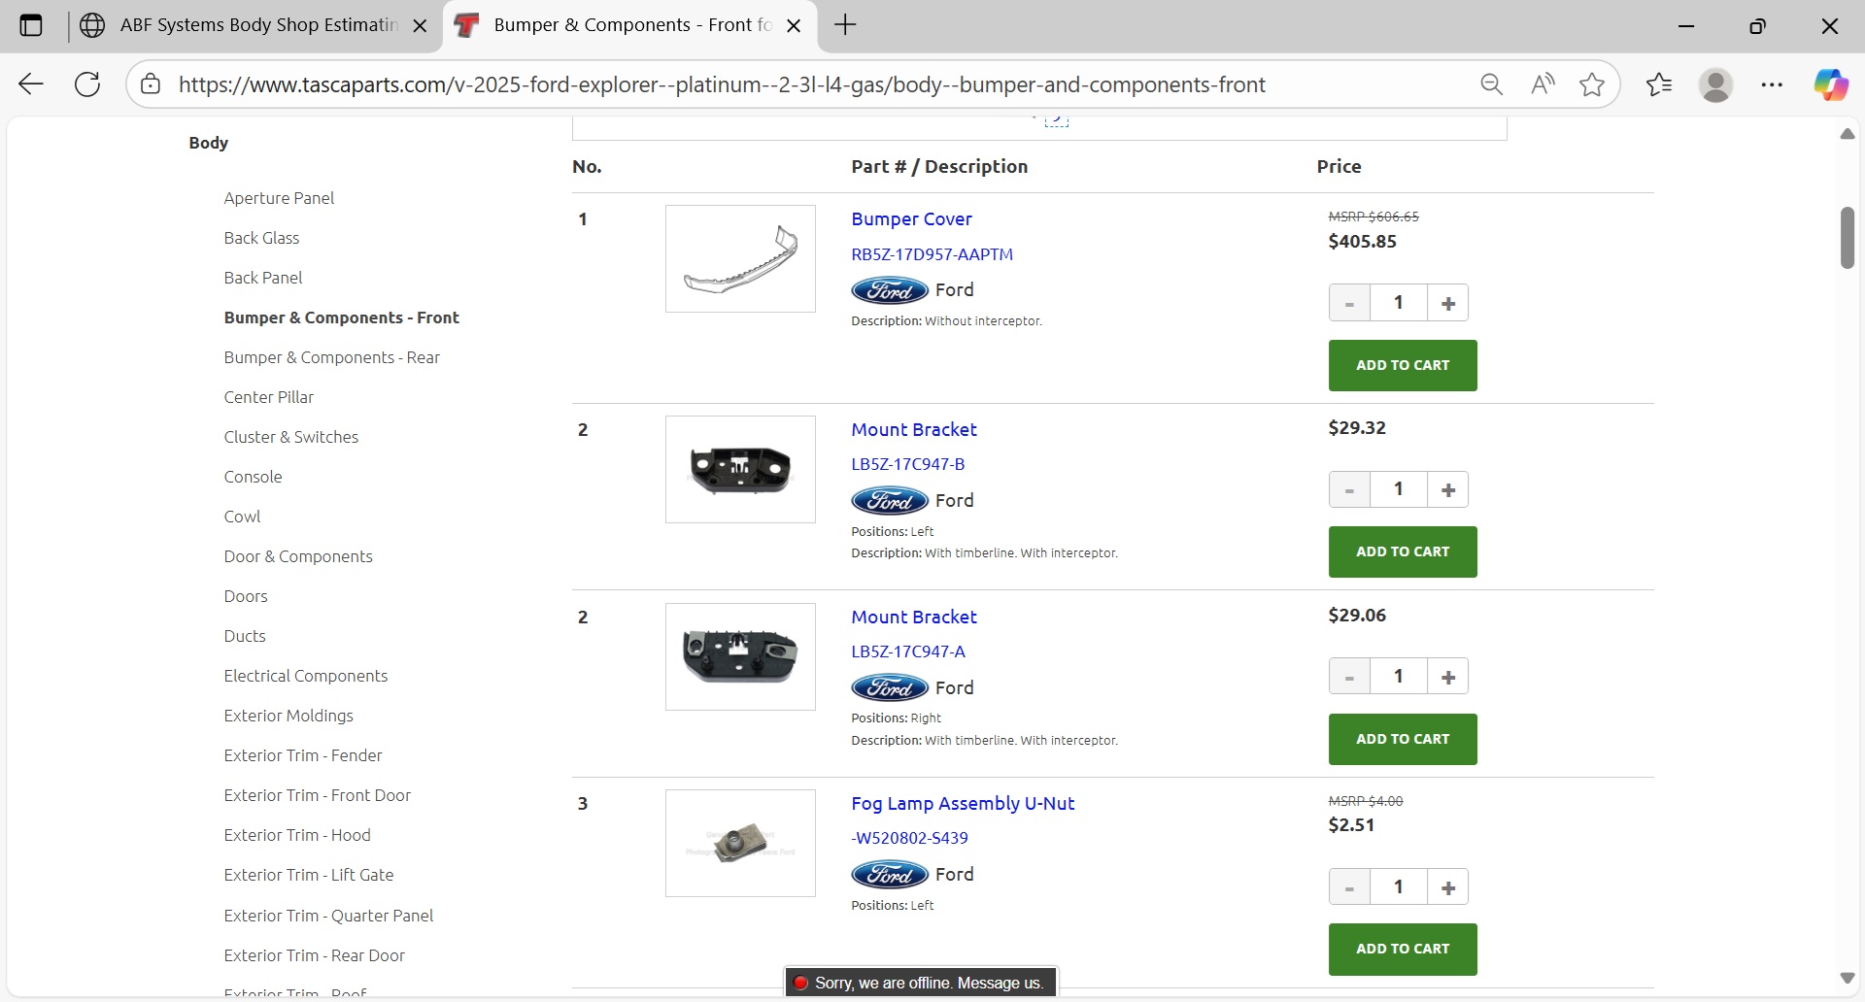This screenshot has height=1002, width=1865.
Task: Click the page vertical scrollbar thumb
Action: pyautogui.click(x=1847, y=238)
